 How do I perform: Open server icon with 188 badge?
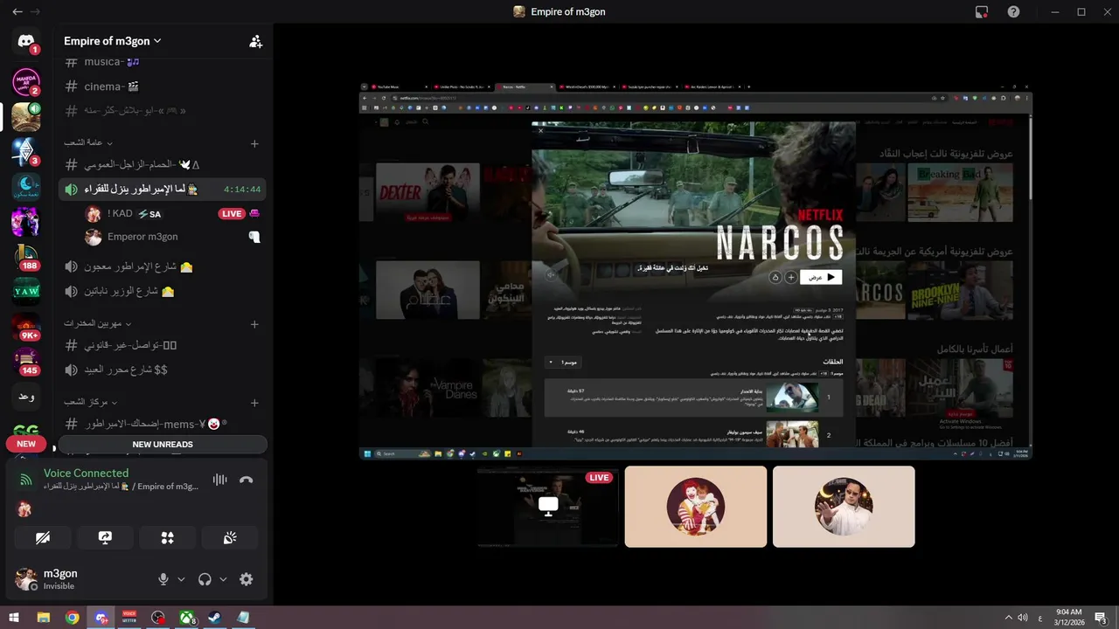pyautogui.click(x=26, y=257)
